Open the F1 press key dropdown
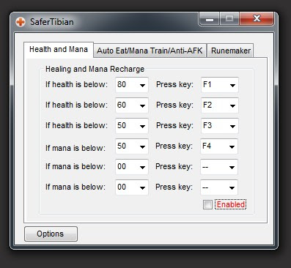The width and height of the screenshot is (291, 268). click(220, 85)
